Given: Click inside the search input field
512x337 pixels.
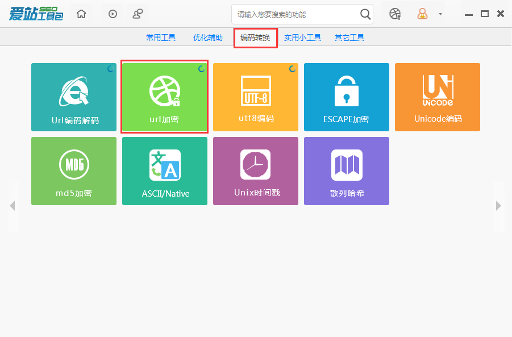Looking at the screenshot, I should coord(295,14).
